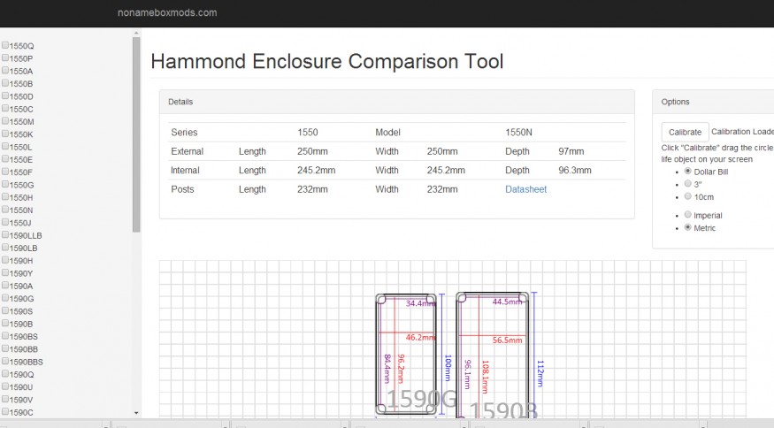Click the internal Depth 96.3mm value
The width and height of the screenshot is (774, 428).
click(575, 171)
